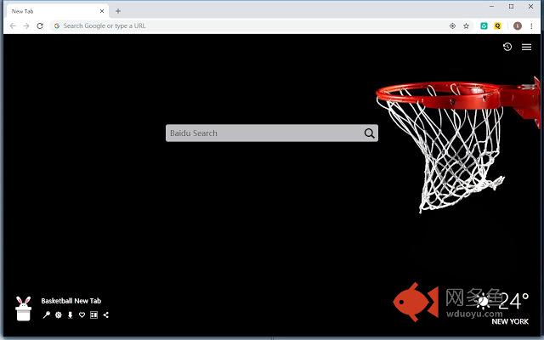Click the download arrow icon
Image resolution: width=544 pixels, height=340 pixels.
point(70,314)
